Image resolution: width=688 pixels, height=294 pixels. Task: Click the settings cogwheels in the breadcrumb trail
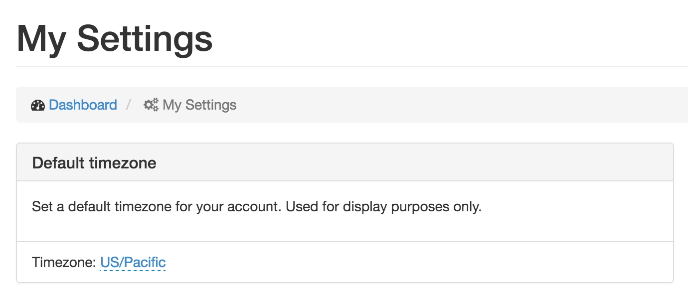click(151, 105)
